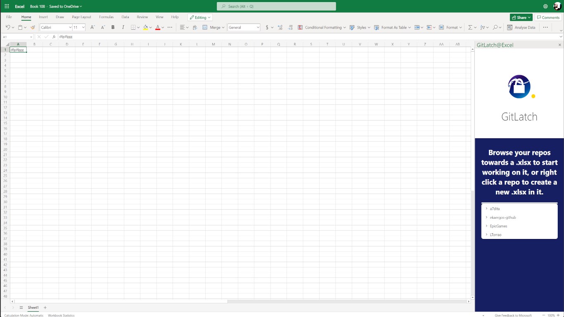Click Workbook Statistics in status bar
Screen dimensions: 564x317
[x=61, y=315]
